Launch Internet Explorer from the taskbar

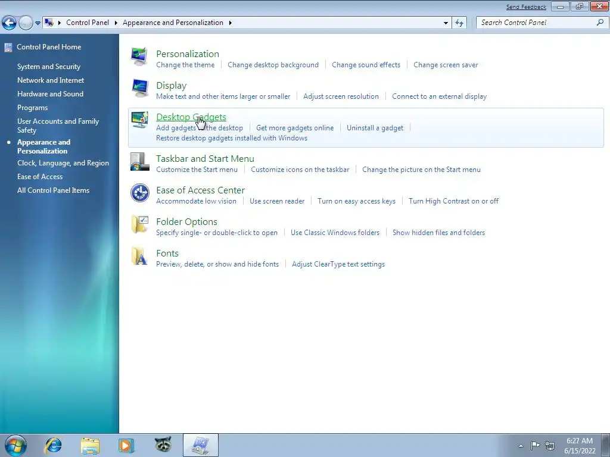point(53,445)
